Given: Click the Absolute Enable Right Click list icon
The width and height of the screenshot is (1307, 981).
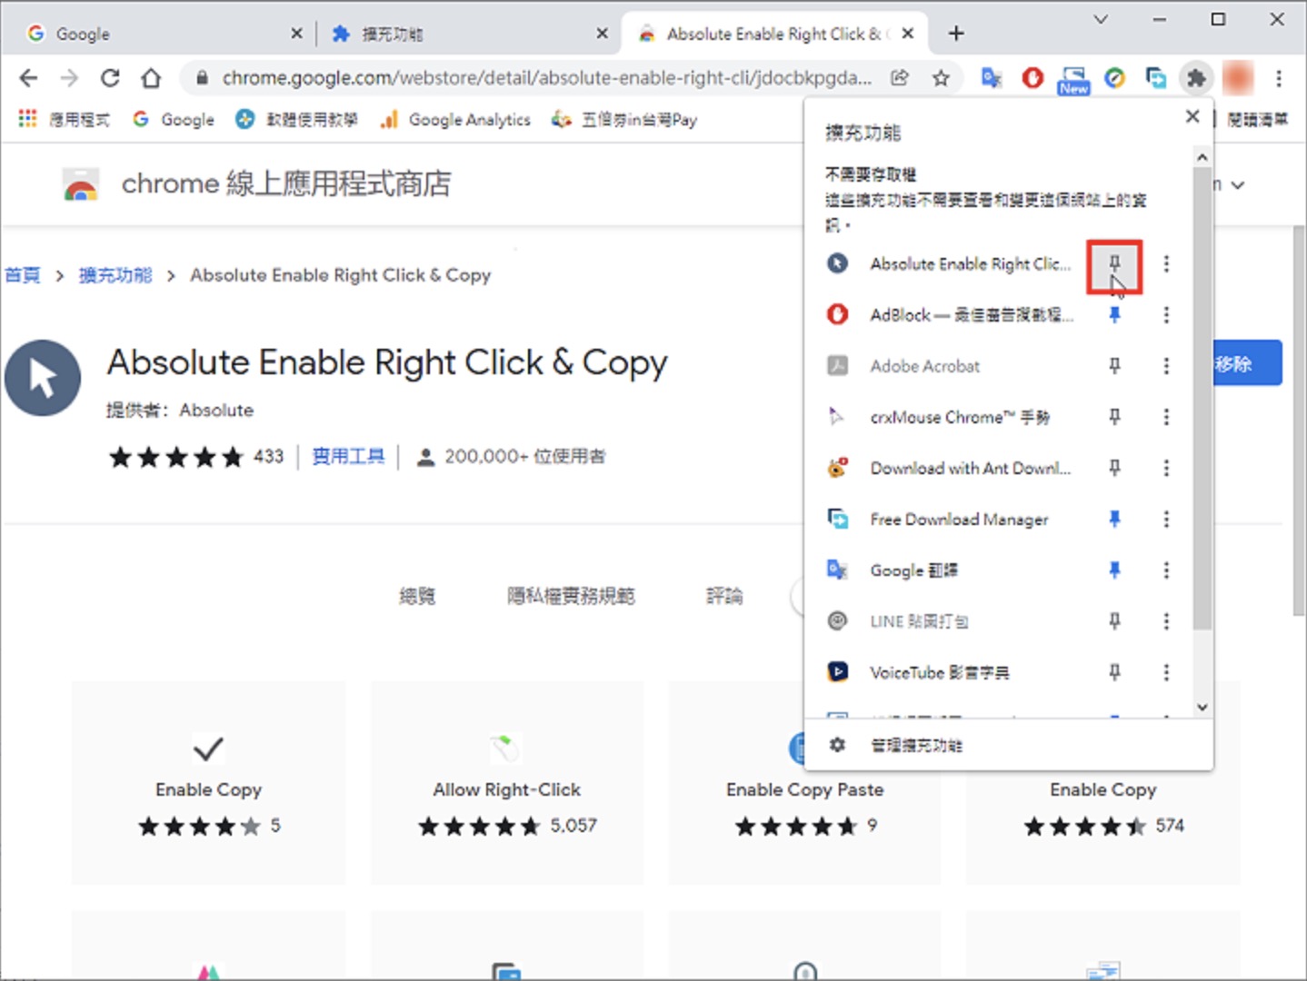Looking at the screenshot, I should tap(837, 263).
